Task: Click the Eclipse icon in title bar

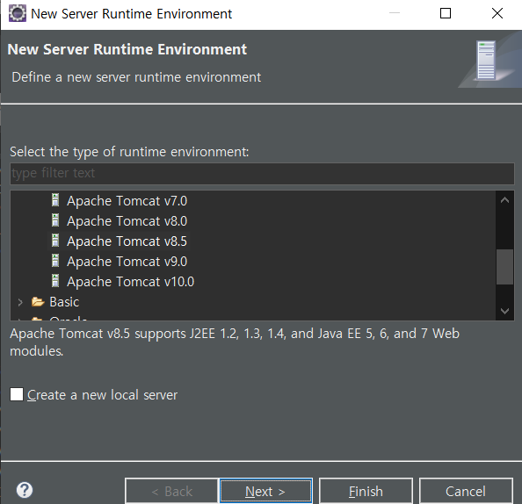Action: pyautogui.click(x=18, y=14)
